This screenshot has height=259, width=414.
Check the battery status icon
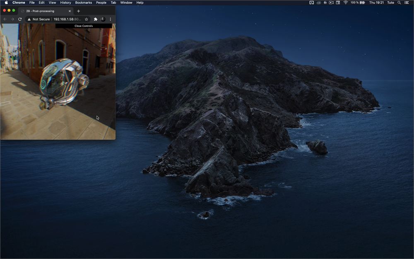coord(362,2)
